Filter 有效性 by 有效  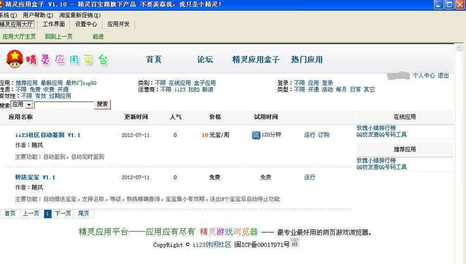pos(40,96)
